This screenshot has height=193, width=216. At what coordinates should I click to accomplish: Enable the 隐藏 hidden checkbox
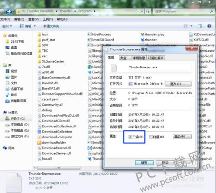151,137
